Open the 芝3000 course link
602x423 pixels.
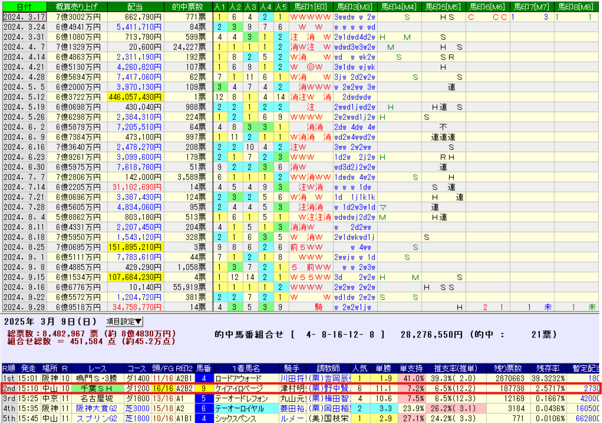(136, 408)
